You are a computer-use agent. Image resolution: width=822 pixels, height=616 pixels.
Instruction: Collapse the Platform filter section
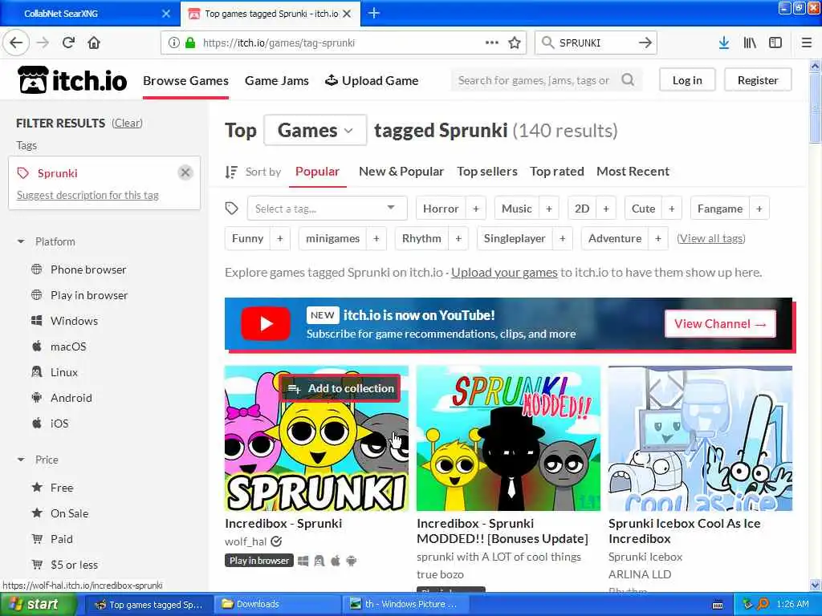click(21, 241)
